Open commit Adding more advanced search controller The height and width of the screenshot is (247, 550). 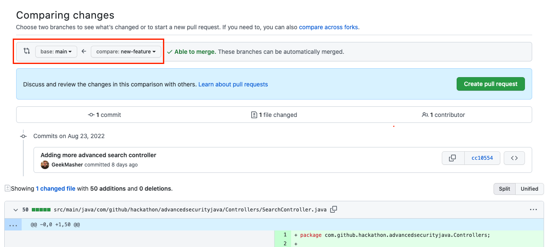pos(98,155)
